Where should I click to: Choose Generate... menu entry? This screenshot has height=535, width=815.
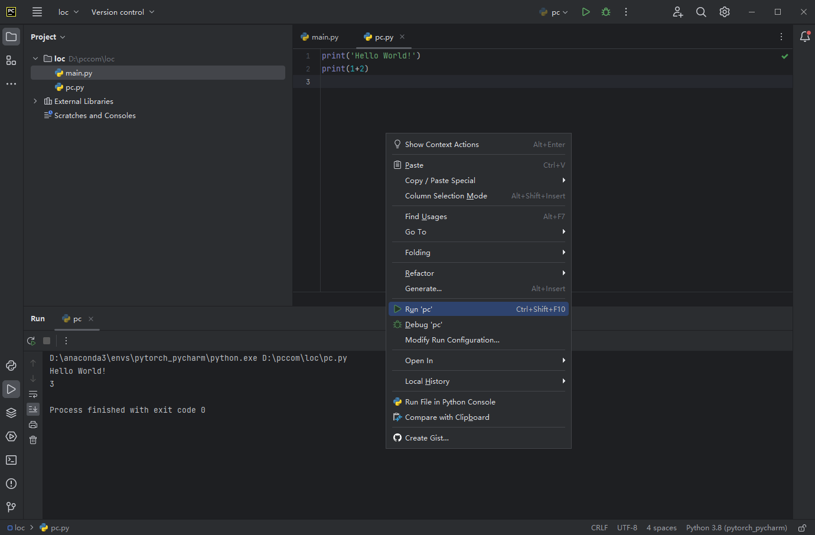pos(478,289)
